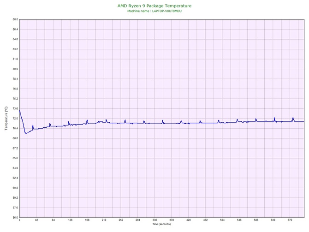Click the temperature spike near 168 seconds

pos(87,120)
